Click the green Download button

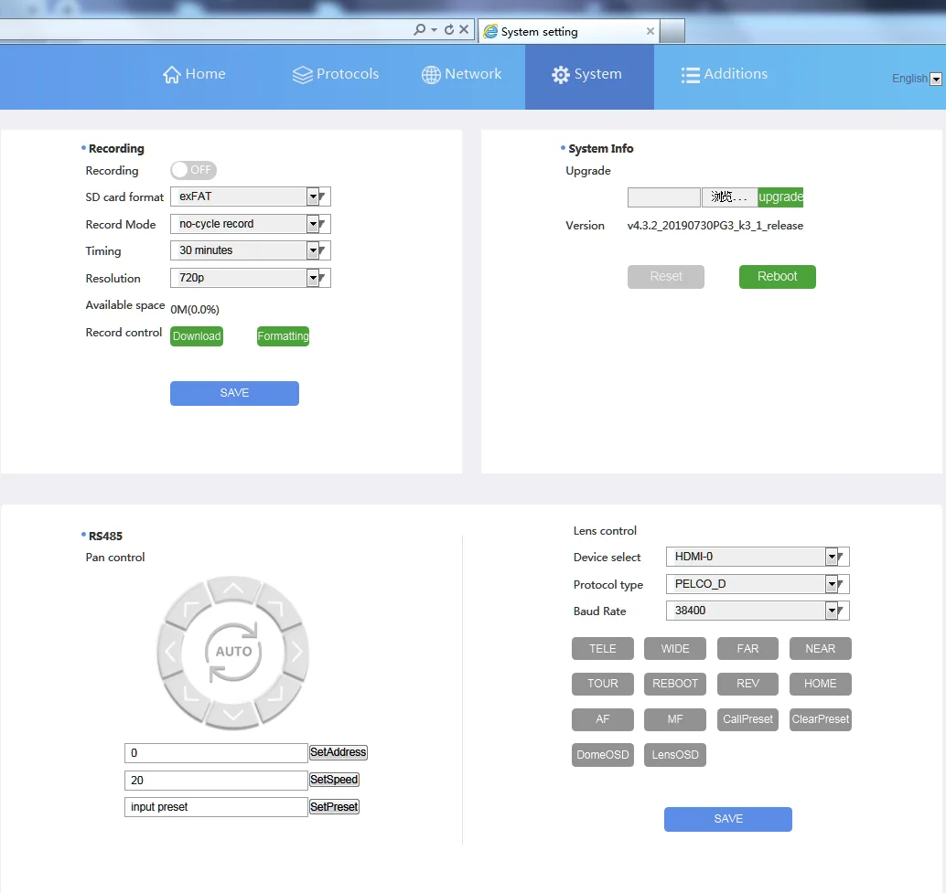[197, 336]
